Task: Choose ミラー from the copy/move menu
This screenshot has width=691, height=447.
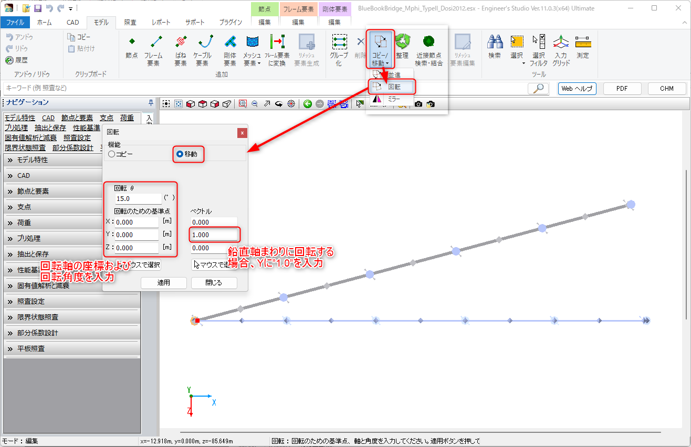Action: click(392, 99)
